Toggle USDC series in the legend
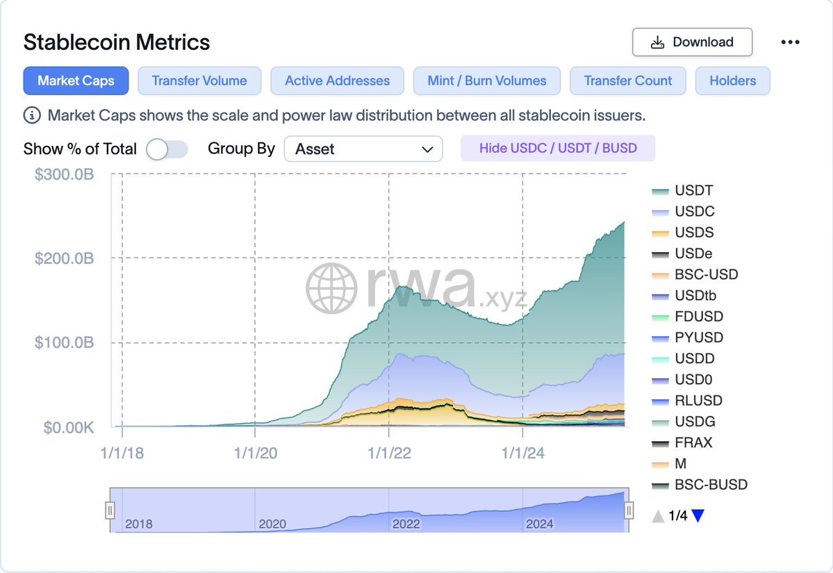This screenshot has width=833, height=573. [x=683, y=211]
